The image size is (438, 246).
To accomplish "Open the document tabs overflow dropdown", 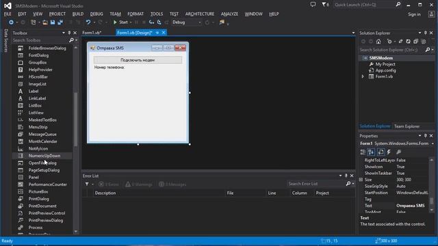I will point(353,33).
